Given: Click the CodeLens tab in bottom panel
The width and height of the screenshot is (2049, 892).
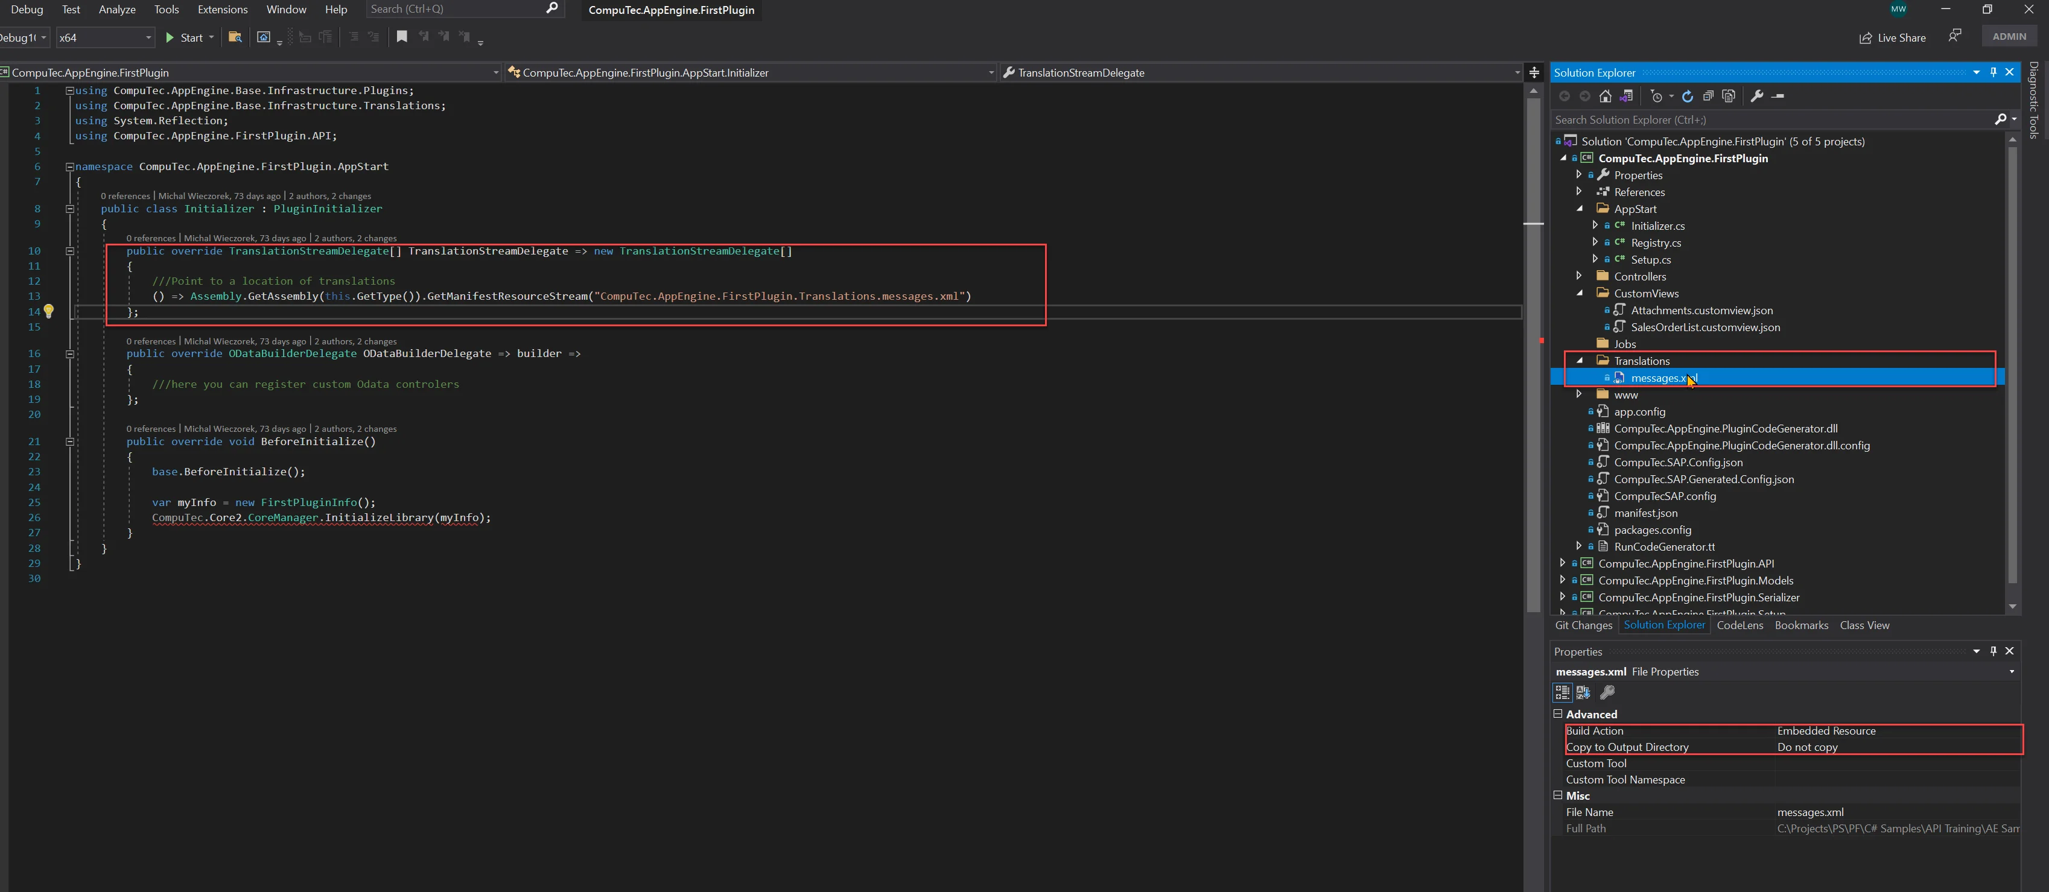Looking at the screenshot, I should pos(1741,625).
